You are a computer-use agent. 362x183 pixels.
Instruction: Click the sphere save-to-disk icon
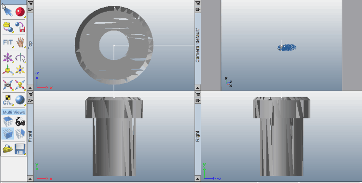pos(20,27)
